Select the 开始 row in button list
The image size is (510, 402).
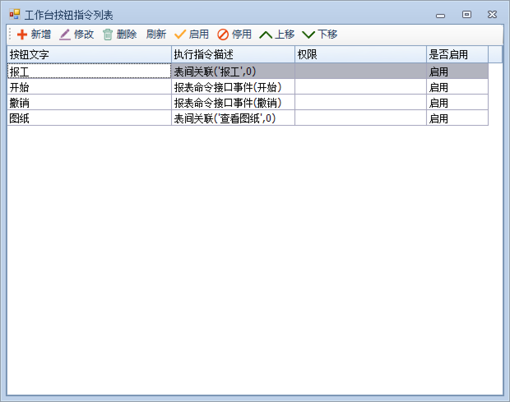coord(89,87)
